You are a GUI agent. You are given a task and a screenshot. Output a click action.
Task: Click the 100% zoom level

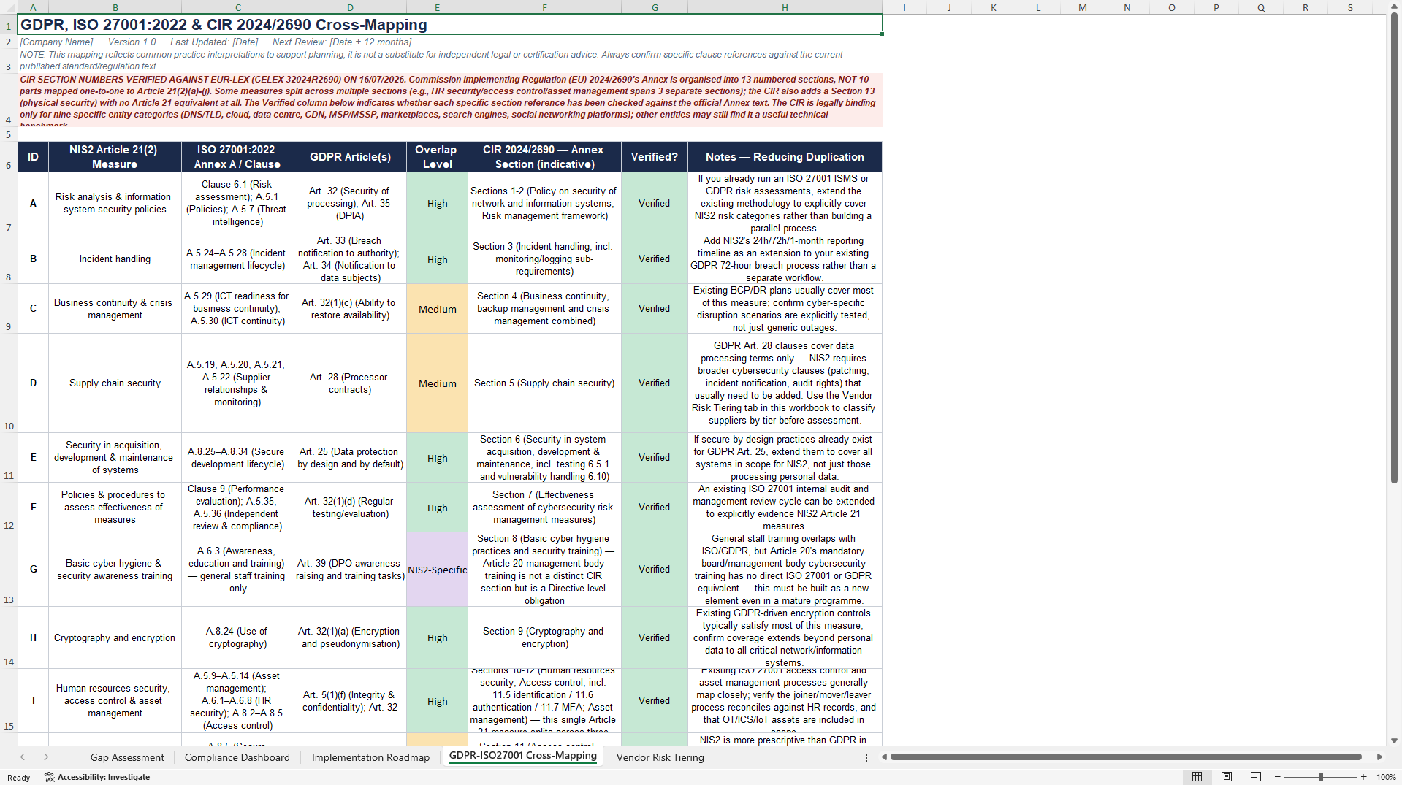tap(1386, 777)
